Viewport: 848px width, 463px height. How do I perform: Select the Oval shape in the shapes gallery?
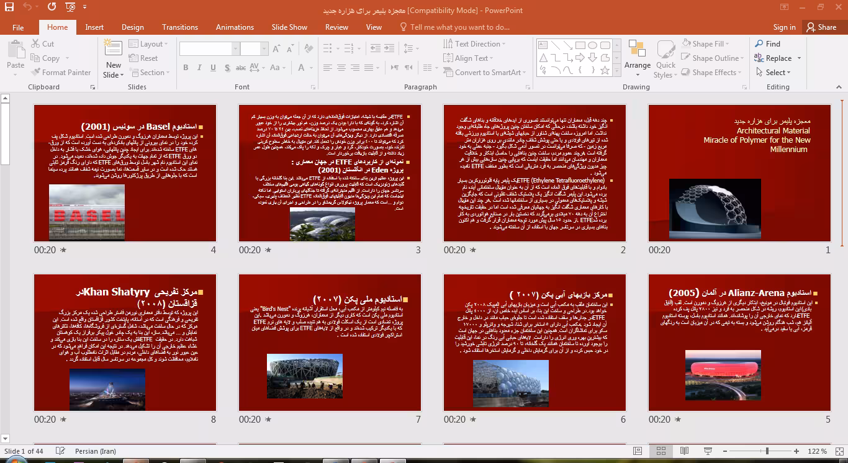(593, 45)
